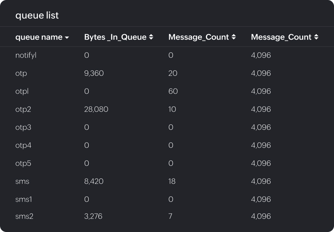
Task: Select the otpl queue name
Action: pyautogui.click(x=22, y=91)
